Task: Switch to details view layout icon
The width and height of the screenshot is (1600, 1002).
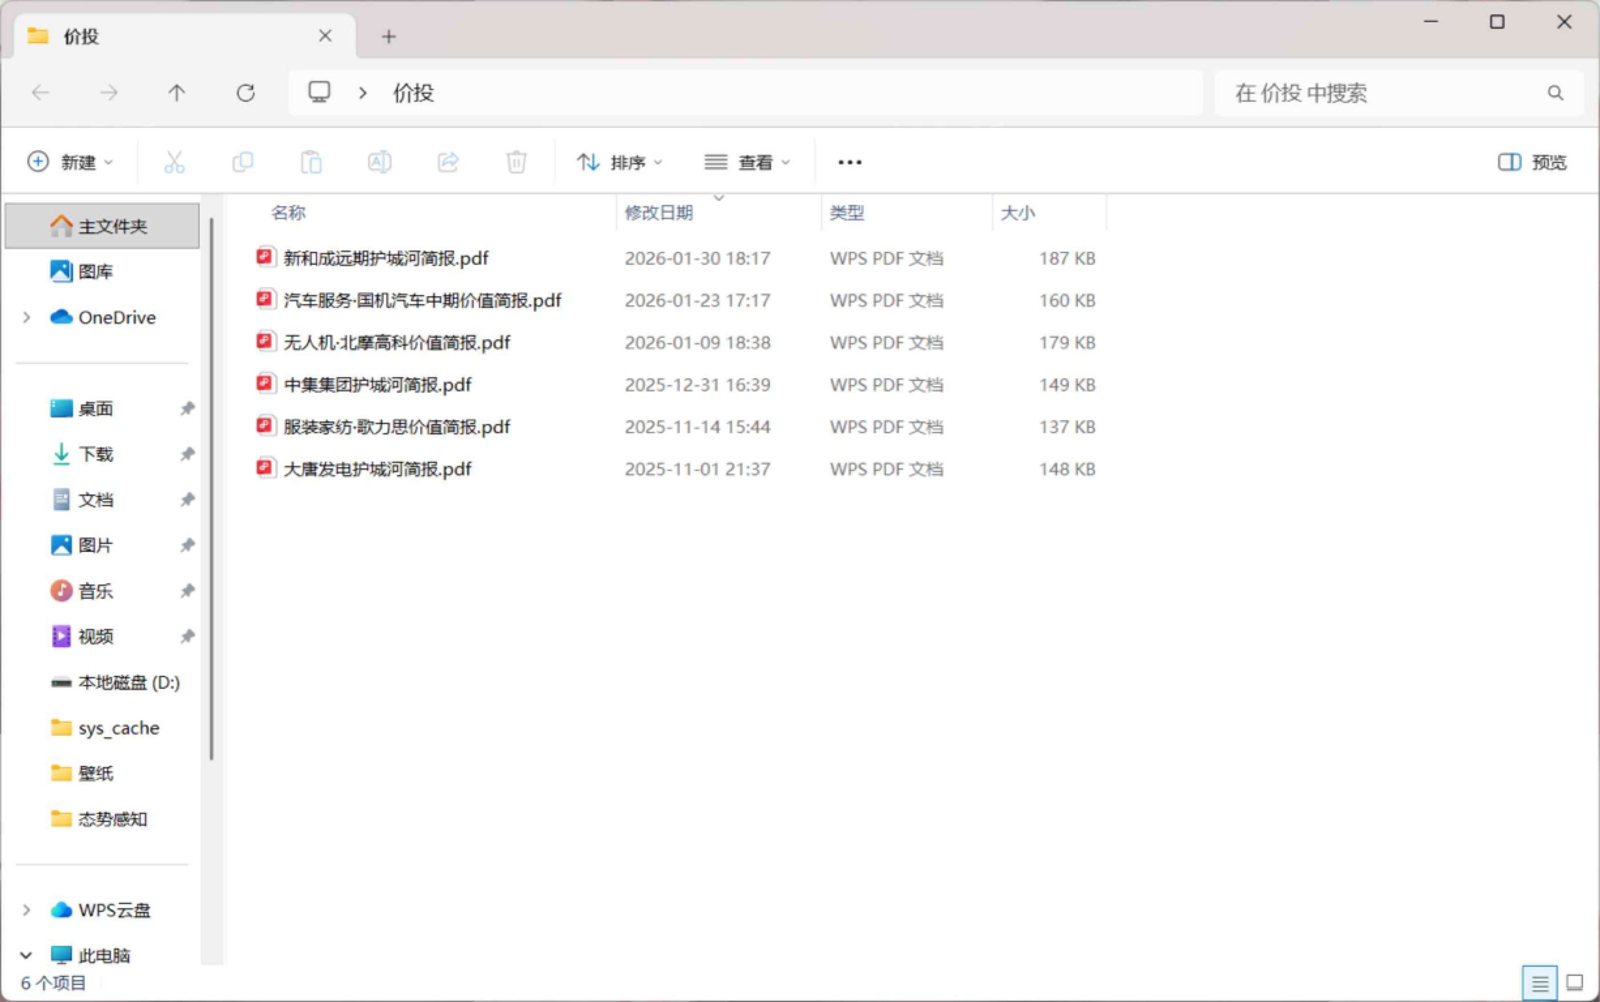Action: [x=1540, y=984]
